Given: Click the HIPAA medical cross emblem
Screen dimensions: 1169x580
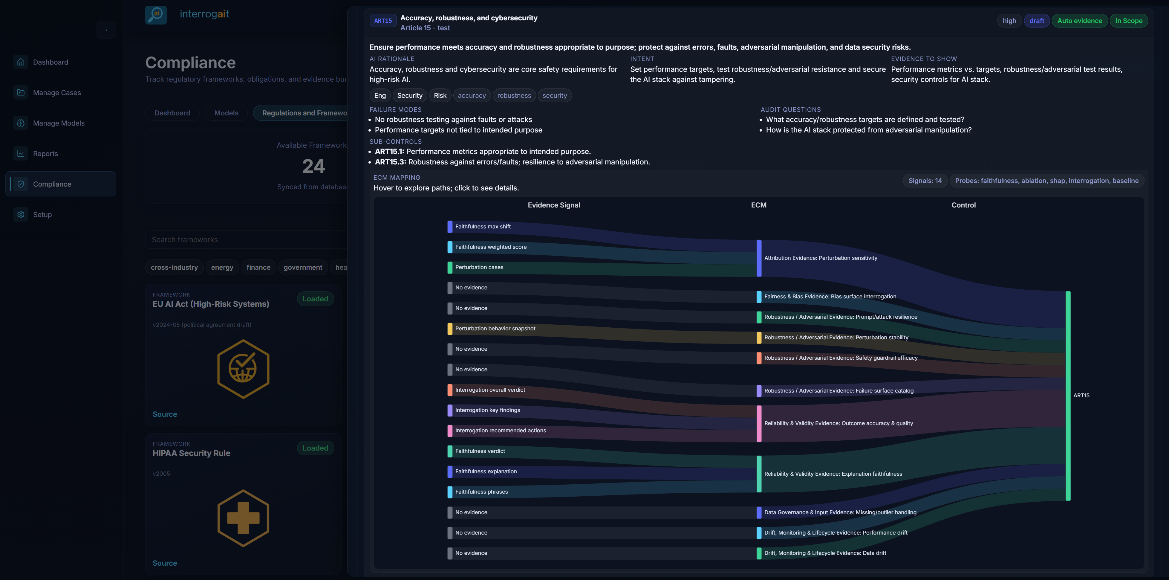Looking at the screenshot, I should coord(243,518).
